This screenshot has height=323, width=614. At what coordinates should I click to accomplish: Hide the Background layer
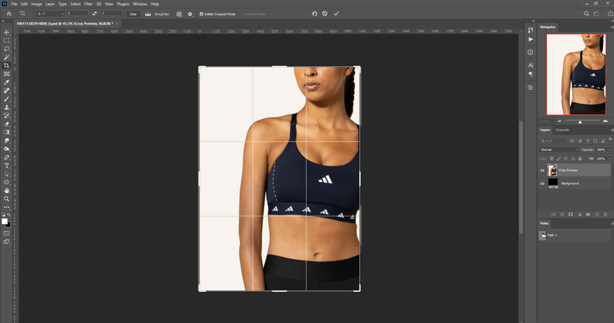click(542, 183)
